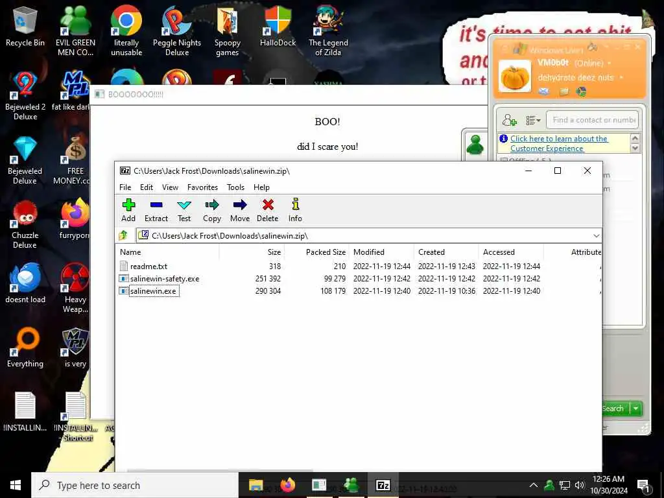Follow the Customer Experience link in Messenger
Viewport: 664px width, 498px height.
pos(558,143)
